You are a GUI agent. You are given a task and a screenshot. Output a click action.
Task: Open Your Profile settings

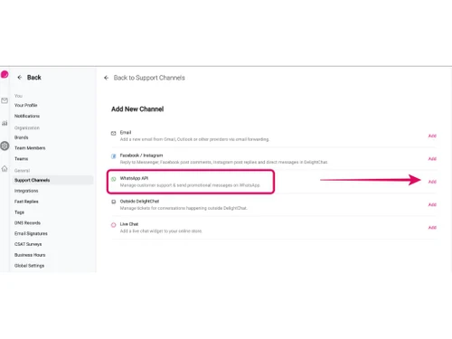click(26, 105)
